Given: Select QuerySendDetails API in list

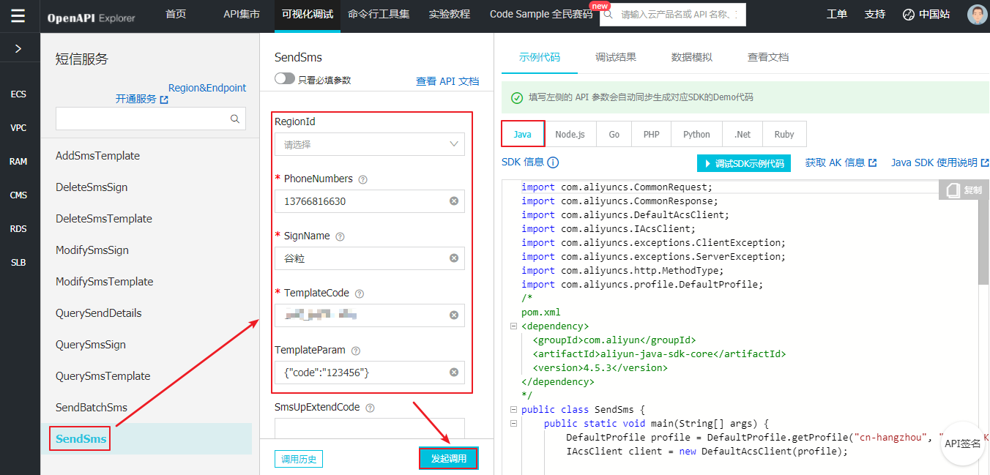Looking at the screenshot, I should [99, 313].
